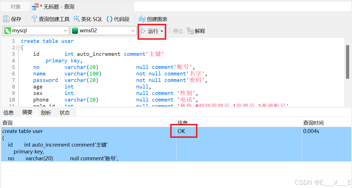352x188 pixels.
Task: Click the Explain (解释) icon button
Action: 190,31
